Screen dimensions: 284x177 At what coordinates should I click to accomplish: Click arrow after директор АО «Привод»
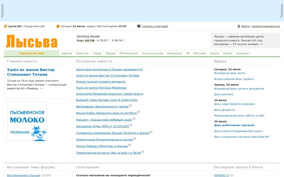click(x=41, y=88)
